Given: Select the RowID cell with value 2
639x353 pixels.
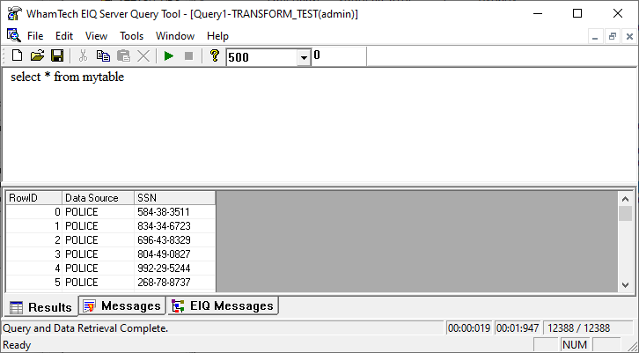Looking at the screenshot, I should pos(33,240).
